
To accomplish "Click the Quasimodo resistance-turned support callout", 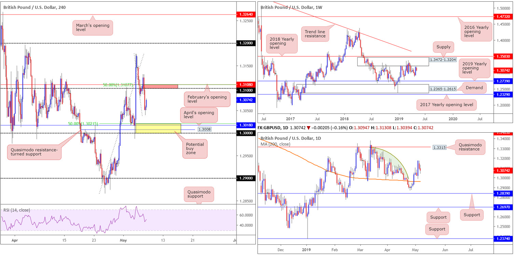I will pyautogui.click(x=34, y=151).
